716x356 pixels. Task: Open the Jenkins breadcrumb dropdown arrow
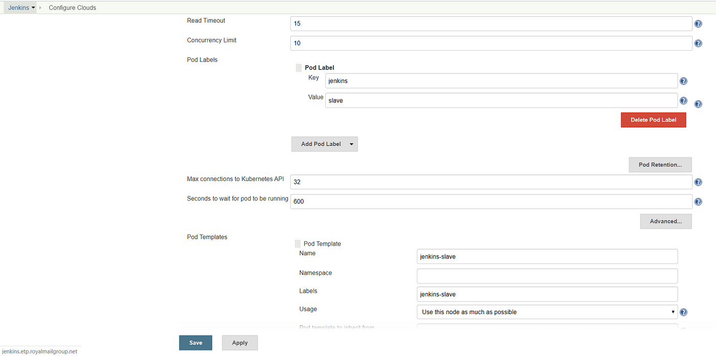pyautogui.click(x=33, y=8)
